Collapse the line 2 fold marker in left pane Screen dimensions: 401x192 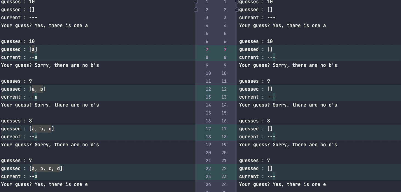coord(196,10)
